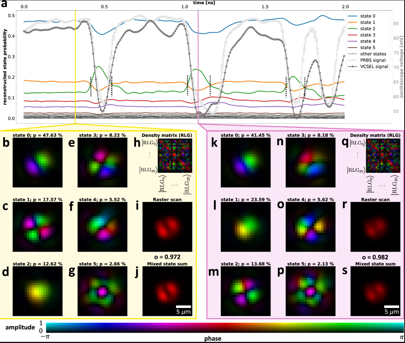This screenshot has width=405, height=343.
Task: Click the yellow vertical time marker line
Action: pyautogui.click(x=75, y=67)
